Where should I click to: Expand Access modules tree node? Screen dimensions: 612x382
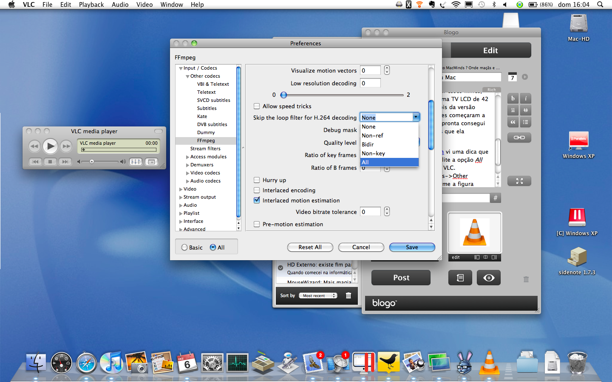[188, 157]
